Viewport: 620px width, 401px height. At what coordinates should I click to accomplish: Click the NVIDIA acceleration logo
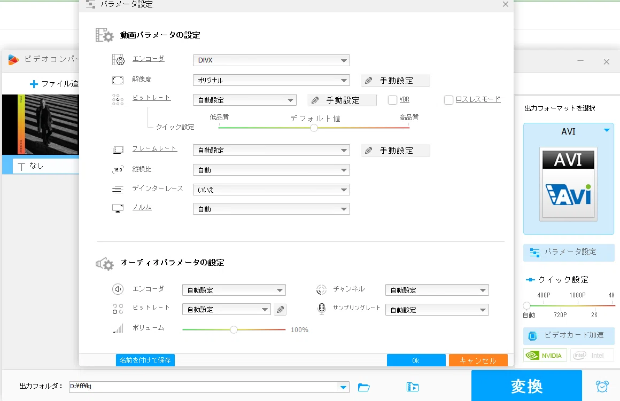click(x=545, y=355)
